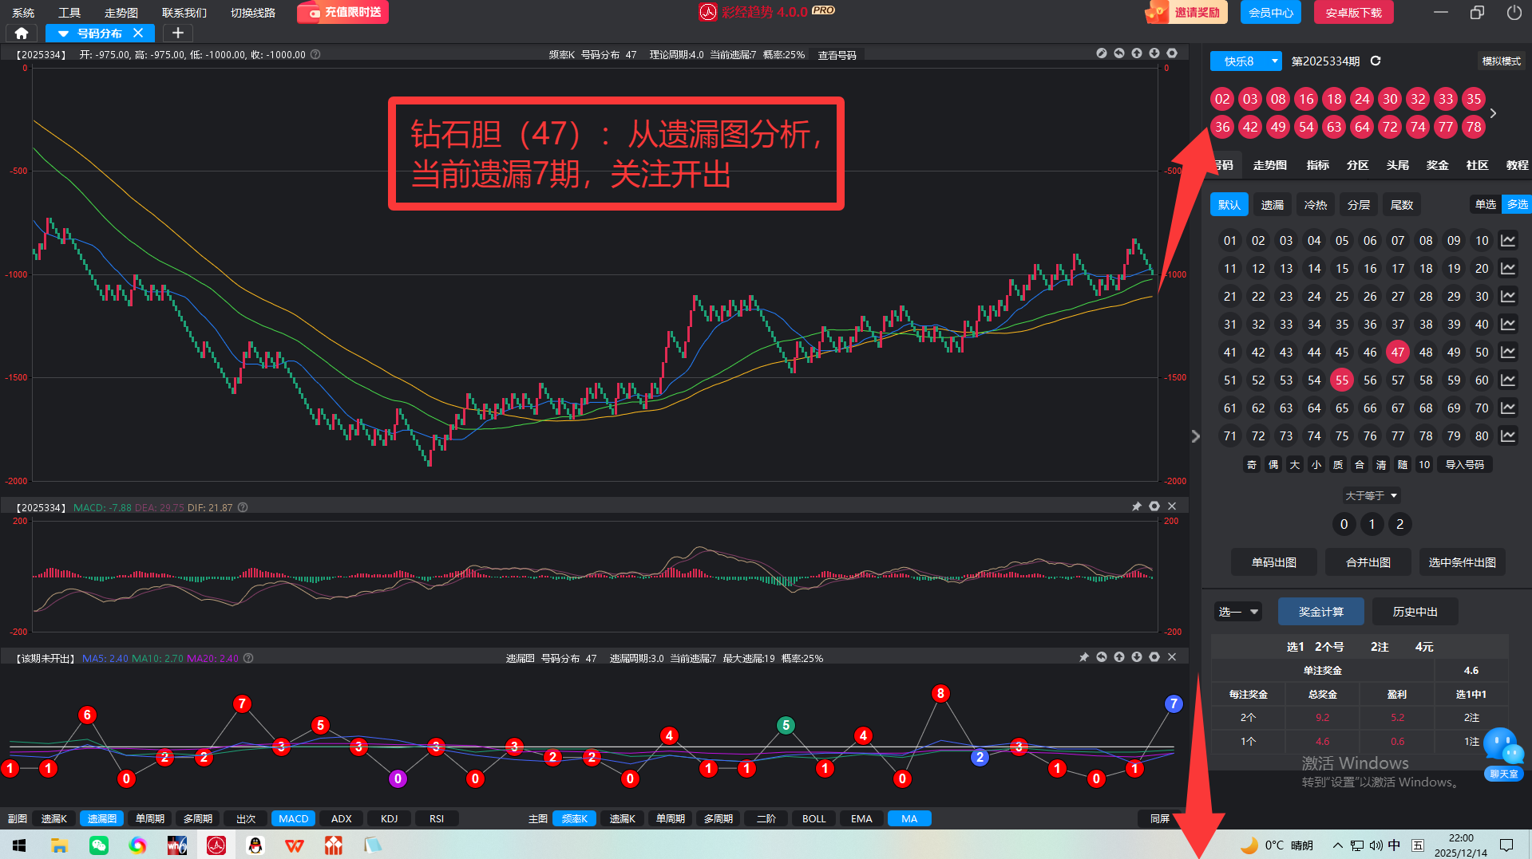Switch selection mode to 单选

[1485, 204]
